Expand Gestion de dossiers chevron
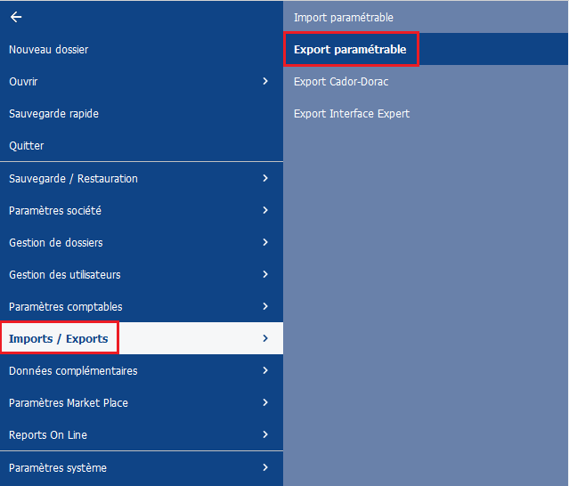The width and height of the screenshot is (569, 486). (265, 243)
